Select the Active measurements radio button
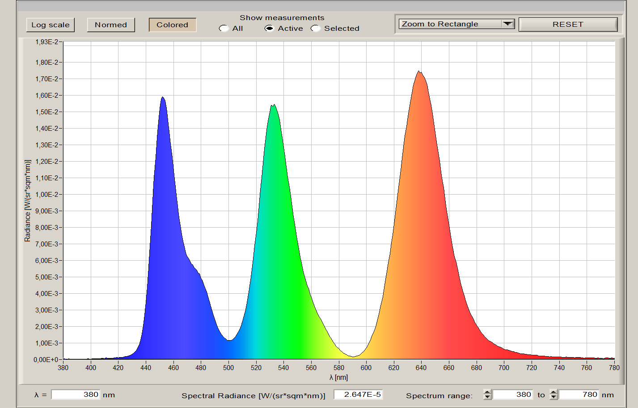The height and width of the screenshot is (408, 638). coord(269,29)
